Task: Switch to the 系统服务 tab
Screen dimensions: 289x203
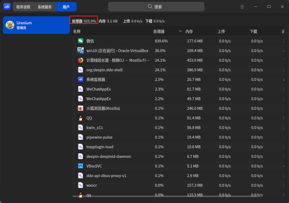Action: (45, 7)
